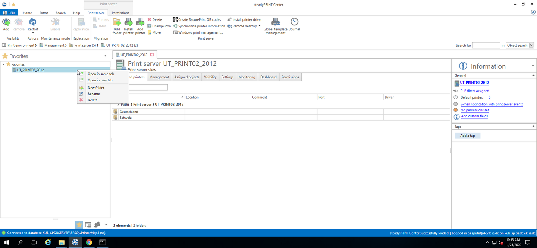Click the No permissions set link
The image size is (537, 248).
[x=474, y=110]
